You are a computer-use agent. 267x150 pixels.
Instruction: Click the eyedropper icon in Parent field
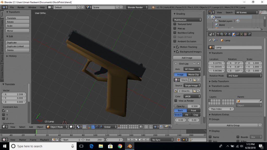[260, 101]
